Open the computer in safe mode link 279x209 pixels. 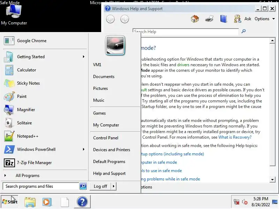[159, 162]
